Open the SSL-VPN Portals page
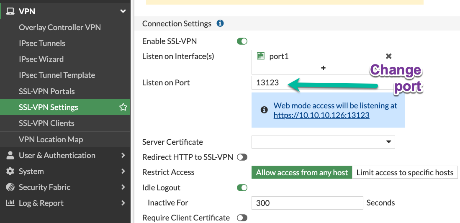This screenshot has width=460, height=223. point(46,91)
